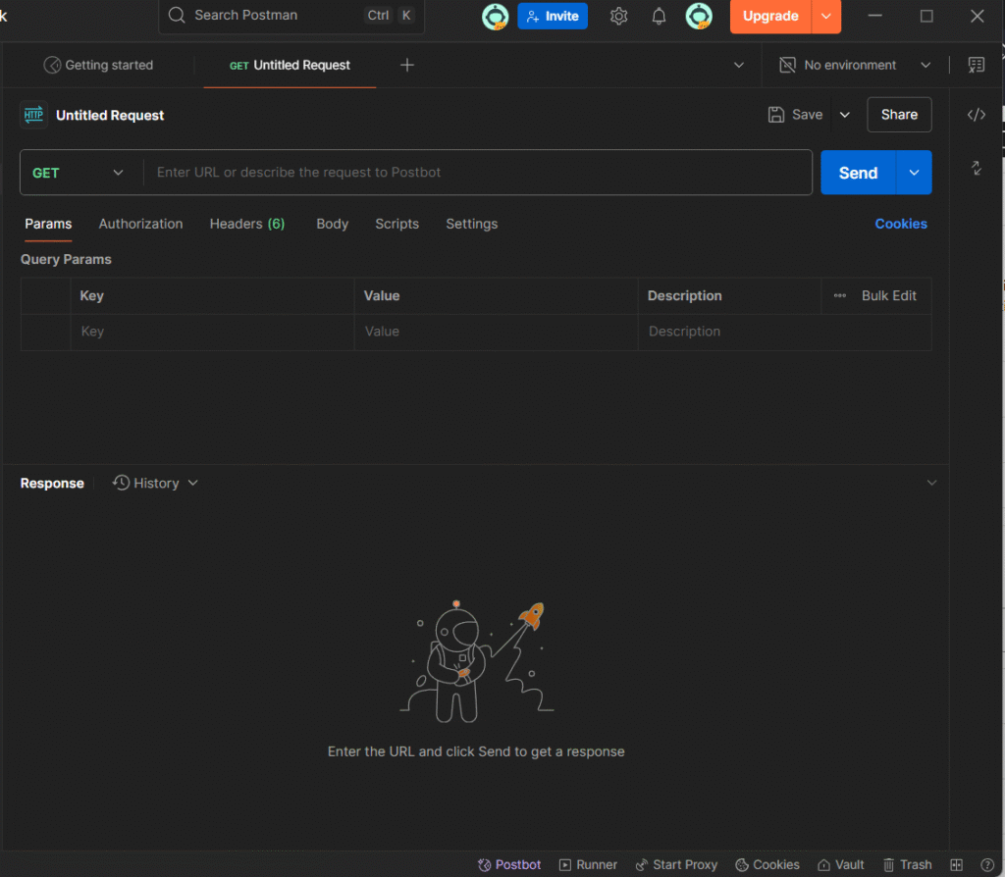This screenshot has width=1005, height=877.
Task: Collapse the Response panel chevron
Action: click(x=931, y=483)
